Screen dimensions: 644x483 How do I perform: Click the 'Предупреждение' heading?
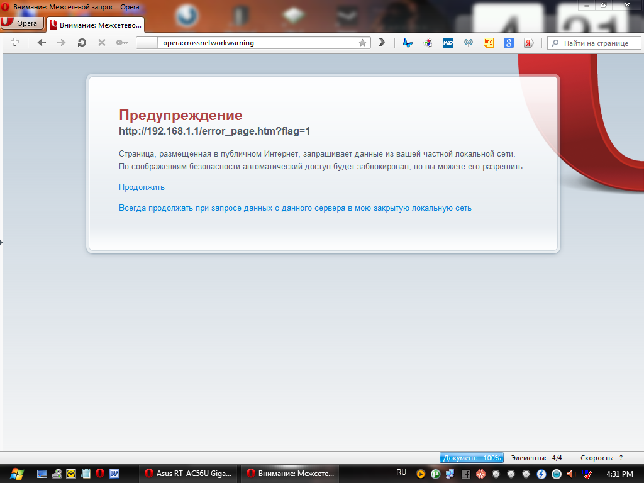[180, 116]
